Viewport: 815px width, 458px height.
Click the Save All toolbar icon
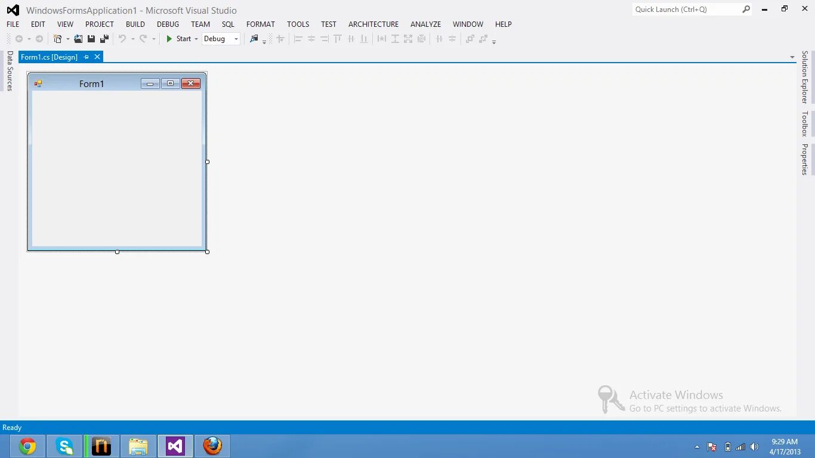[x=104, y=38]
